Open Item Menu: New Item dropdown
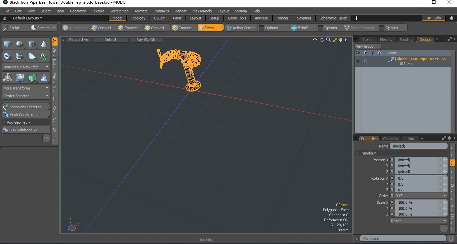 coord(26,67)
